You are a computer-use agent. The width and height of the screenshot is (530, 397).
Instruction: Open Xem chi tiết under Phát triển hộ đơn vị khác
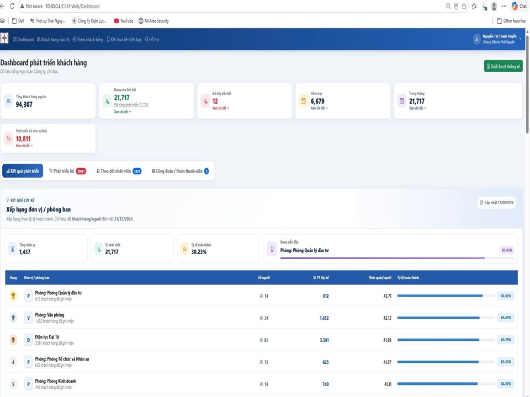(24, 146)
